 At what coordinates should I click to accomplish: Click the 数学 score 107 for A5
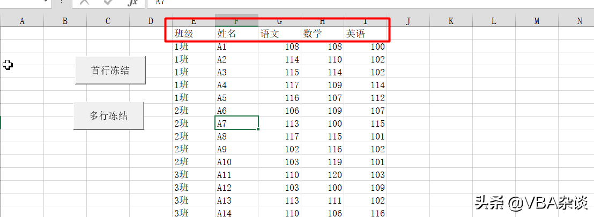322,98
